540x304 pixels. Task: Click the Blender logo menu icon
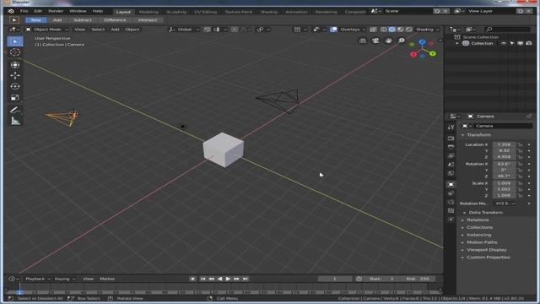point(11,11)
